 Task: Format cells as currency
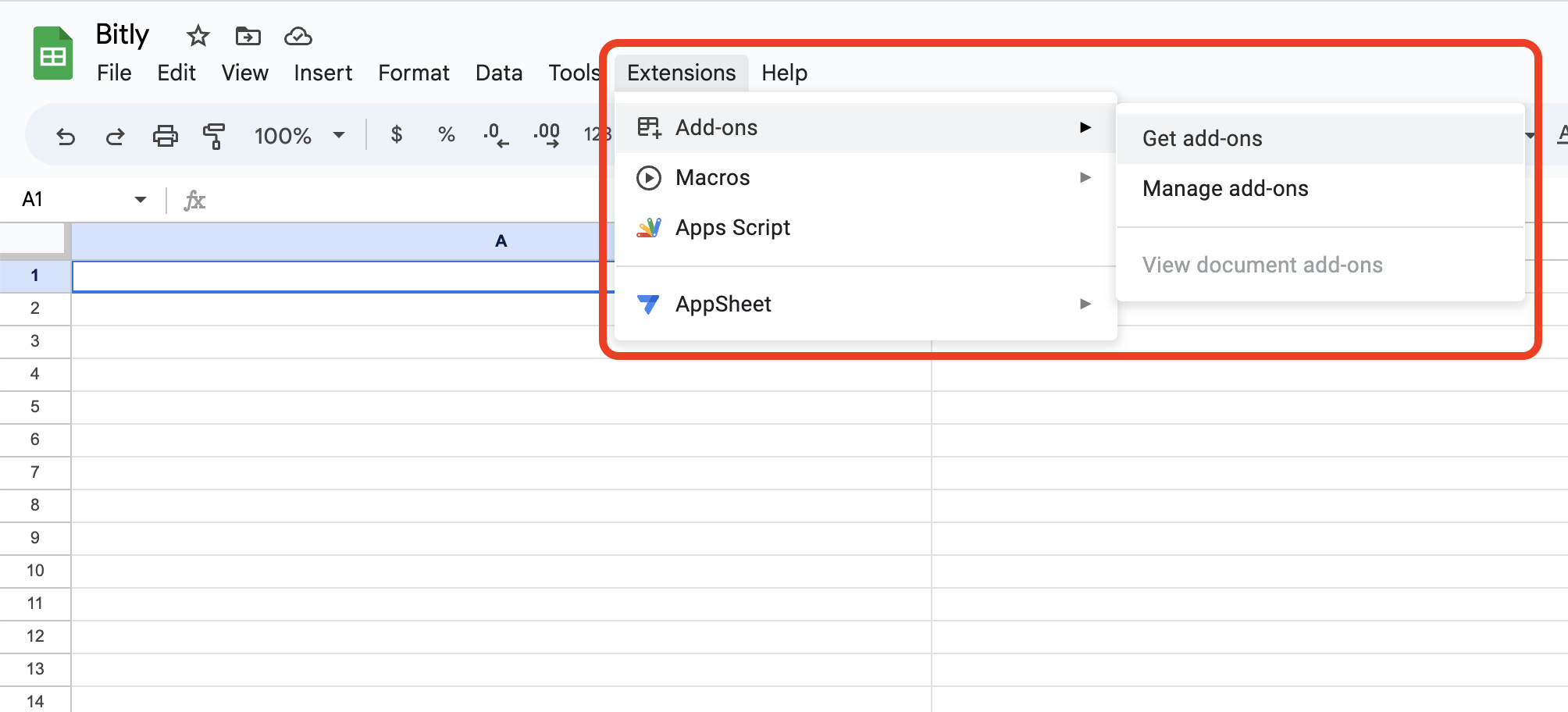click(x=397, y=135)
